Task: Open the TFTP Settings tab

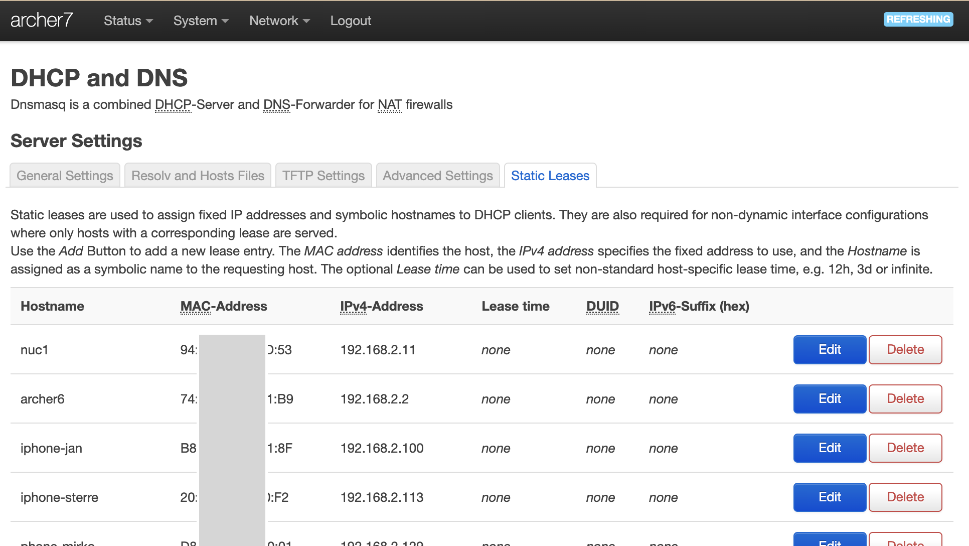Action: (x=324, y=176)
